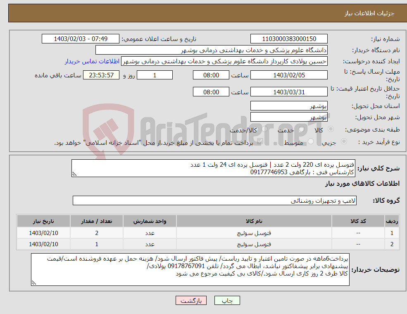Select the جزیی purchase type radio
The height and width of the screenshot is (314, 407).
344,141
